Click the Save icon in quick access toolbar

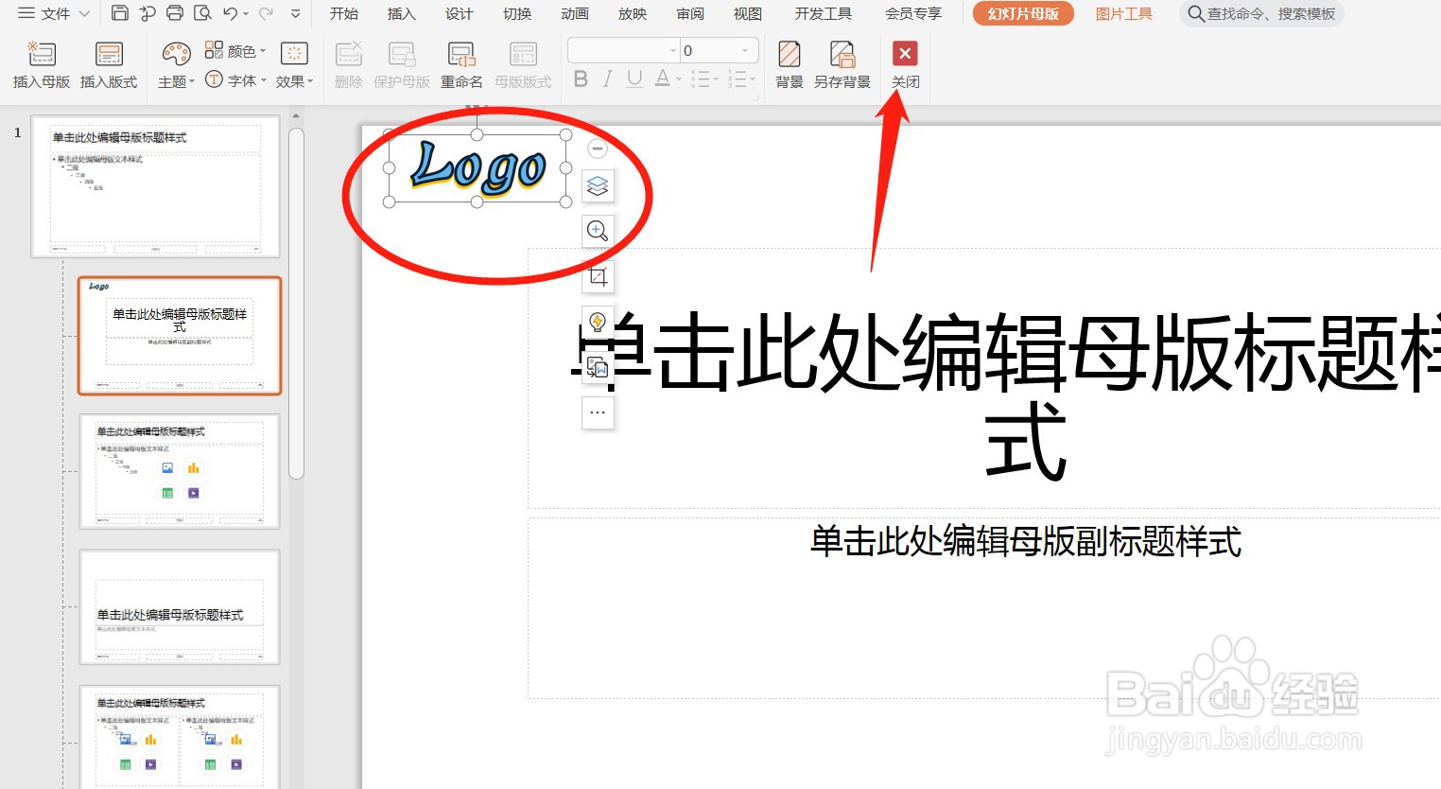[120, 13]
